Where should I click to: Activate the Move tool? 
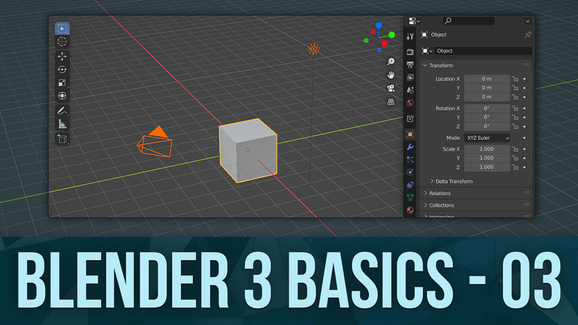pyautogui.click(x=62, y=56)
